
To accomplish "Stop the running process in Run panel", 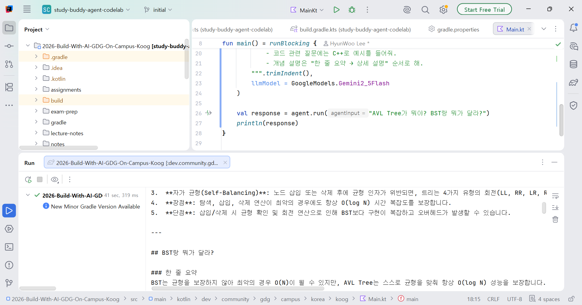I will coord(40,179).
